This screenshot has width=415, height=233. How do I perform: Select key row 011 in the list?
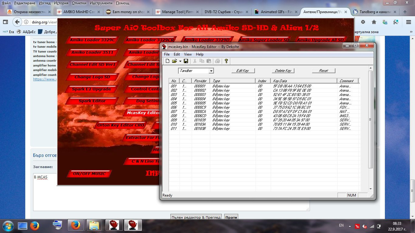tap(264, 128)
